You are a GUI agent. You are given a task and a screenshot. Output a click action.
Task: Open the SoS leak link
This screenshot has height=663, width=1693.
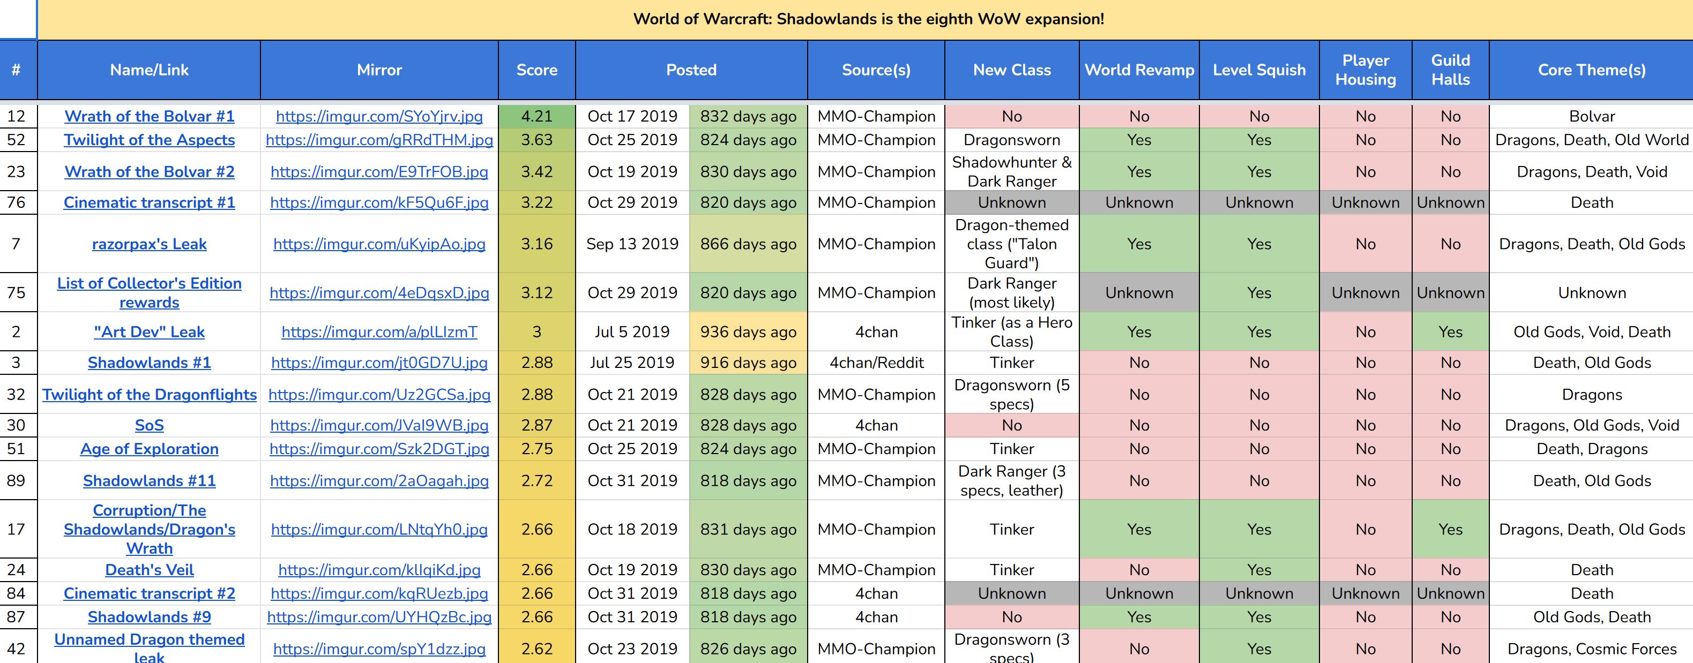(149, 425)
